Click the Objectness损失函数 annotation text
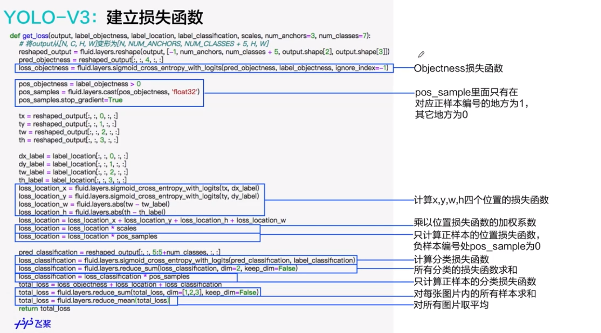Image resolution: width=601 pixels, height=333 pixels. pyautogui.click(x=460, y=68)
